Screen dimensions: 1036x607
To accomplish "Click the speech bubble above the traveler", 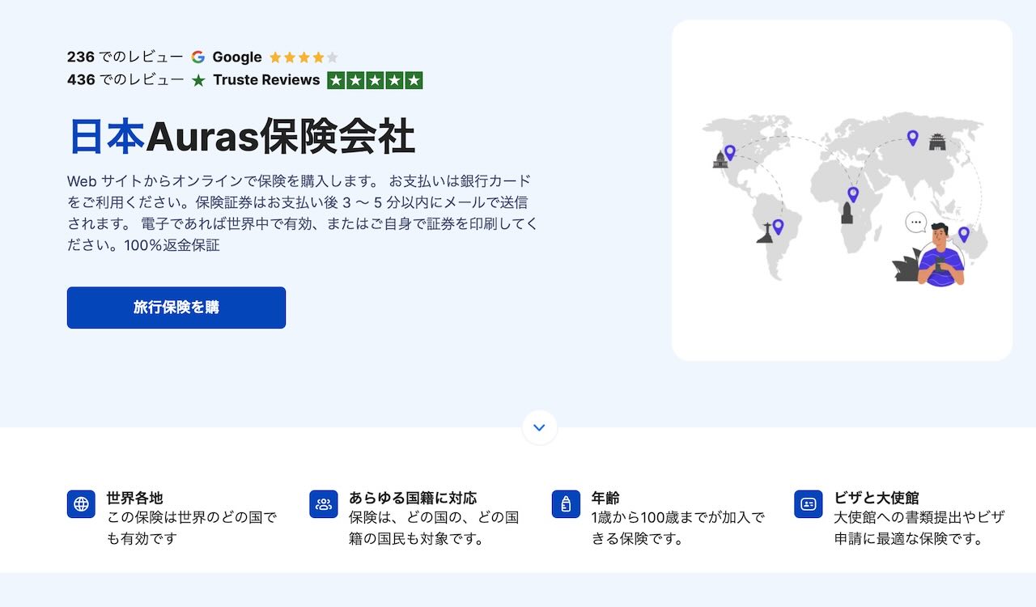I will click(x=916, y=222).
